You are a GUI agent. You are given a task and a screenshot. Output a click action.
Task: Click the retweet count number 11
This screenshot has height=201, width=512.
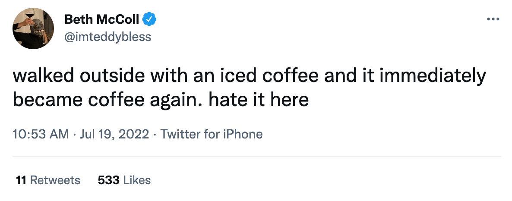pyautogui.click(x=21, y=180)
